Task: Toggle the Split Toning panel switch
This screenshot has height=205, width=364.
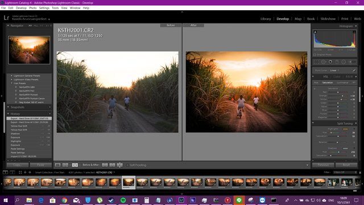Action: (x=313, y=123)
